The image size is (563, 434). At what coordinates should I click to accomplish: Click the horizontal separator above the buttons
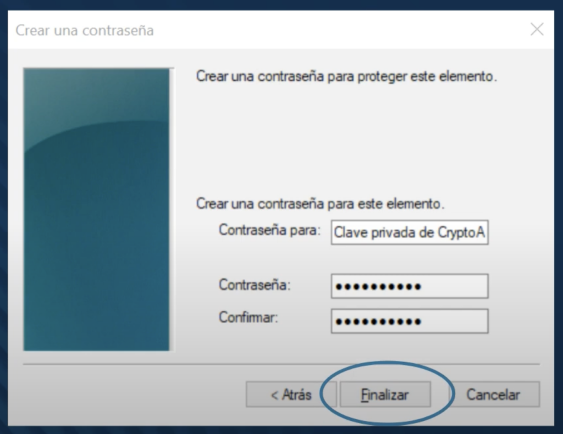click(281, 364)
